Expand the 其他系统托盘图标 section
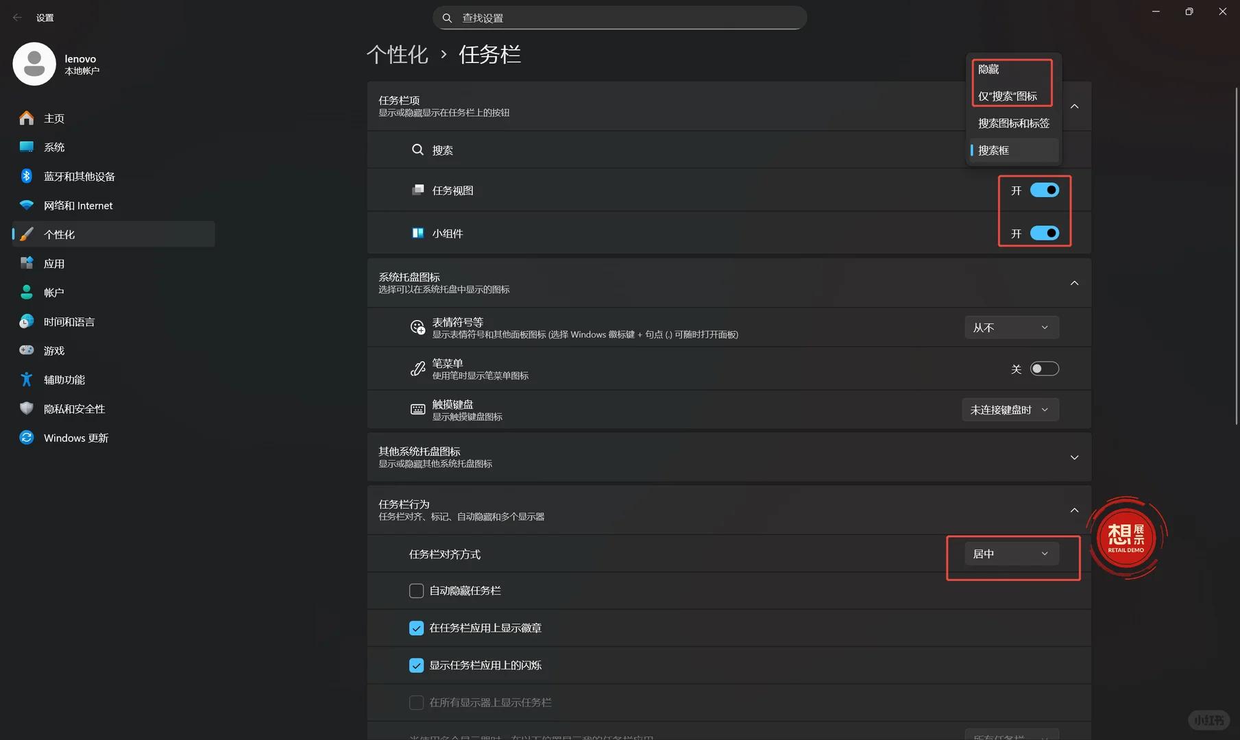This screenshot has height=740, width=1240. click(1074, 457)
